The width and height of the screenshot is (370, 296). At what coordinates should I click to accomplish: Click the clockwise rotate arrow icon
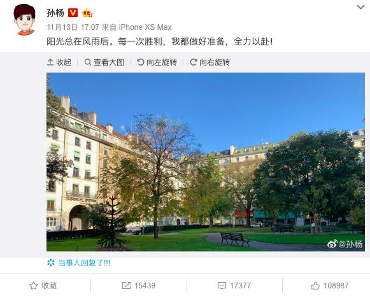point(193,62)
